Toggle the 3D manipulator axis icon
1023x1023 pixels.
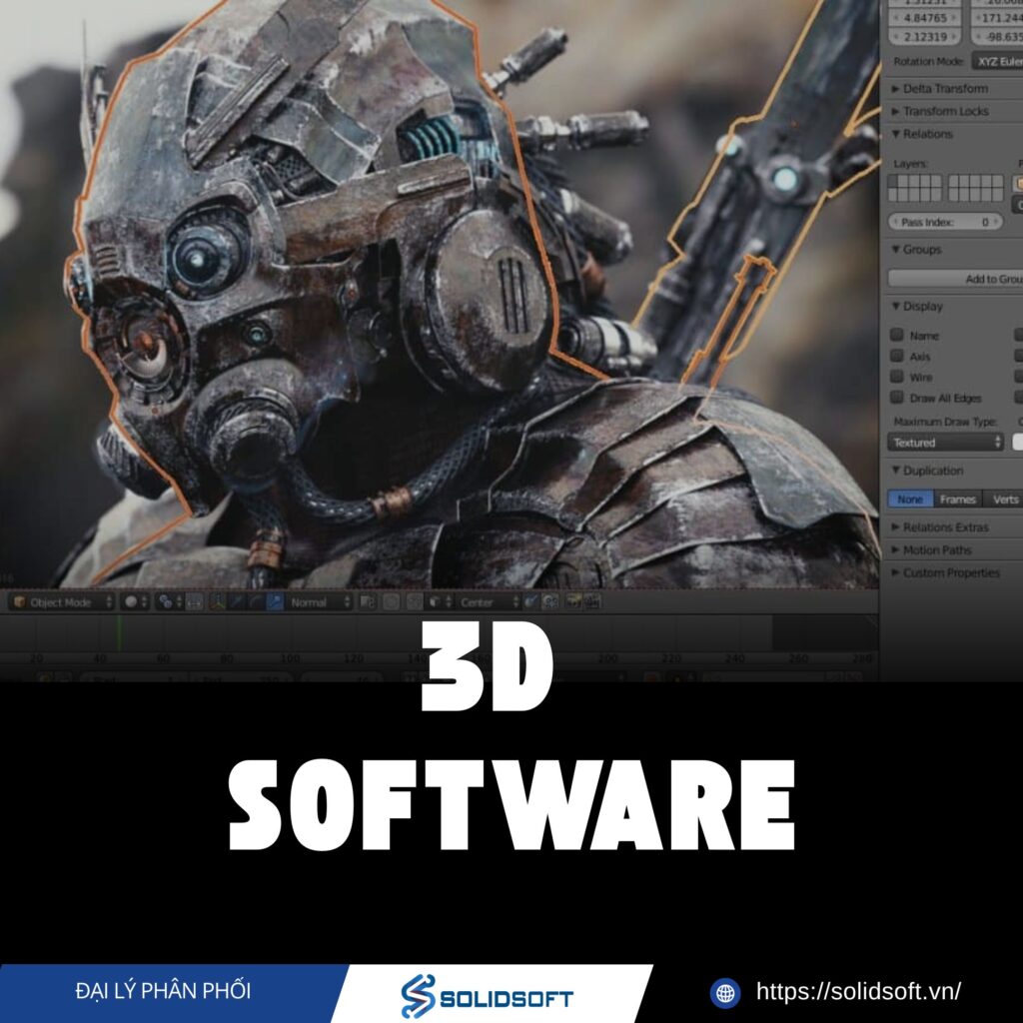point(217,602)
